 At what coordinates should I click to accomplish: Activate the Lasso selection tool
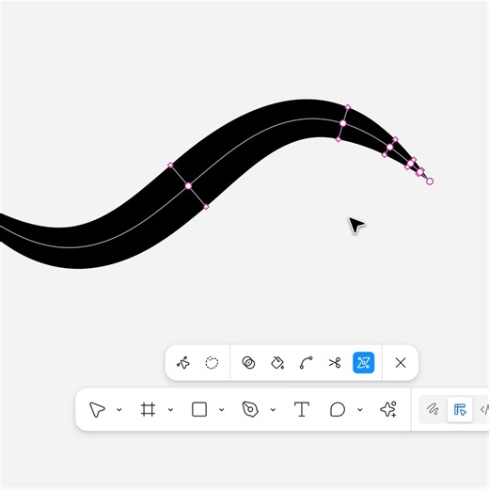pos(212,363)
